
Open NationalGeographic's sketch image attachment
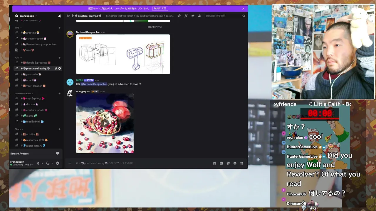pyautogui.click(x=123, y=54)
